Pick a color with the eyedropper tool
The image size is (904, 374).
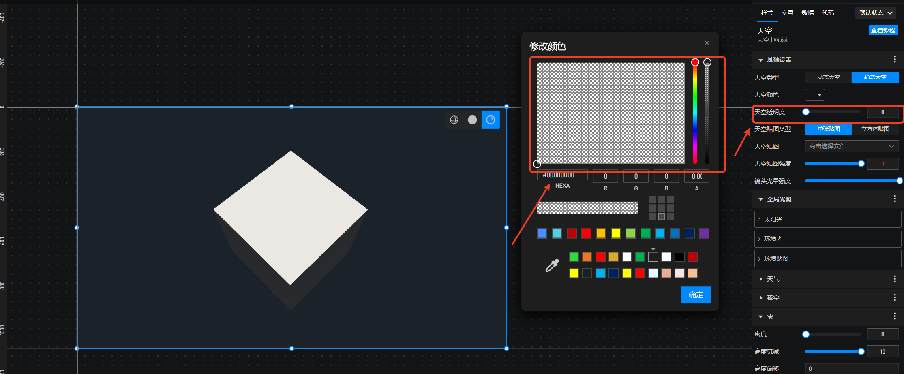click(x=552, y=265)
